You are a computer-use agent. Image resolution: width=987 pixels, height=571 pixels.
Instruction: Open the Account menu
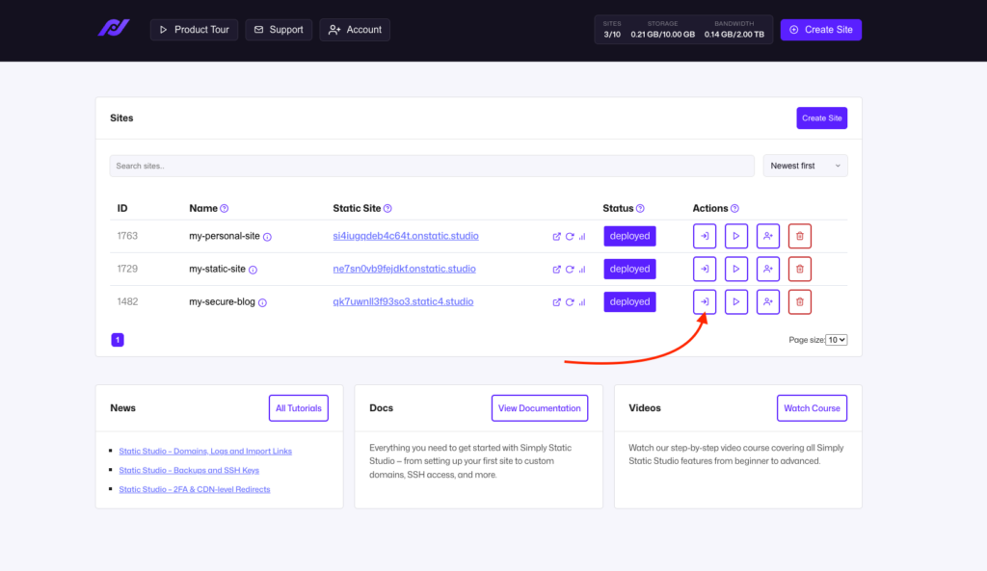tap(355, 30)
